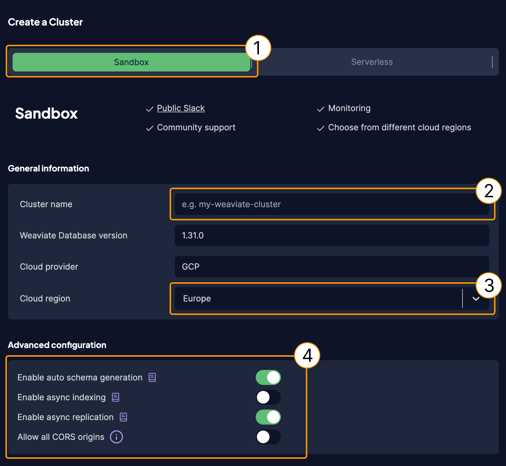Open docs icon beside auto schema generation
Image resolution: width=506 pixels, height=466 pixels.
coord(152,377)
